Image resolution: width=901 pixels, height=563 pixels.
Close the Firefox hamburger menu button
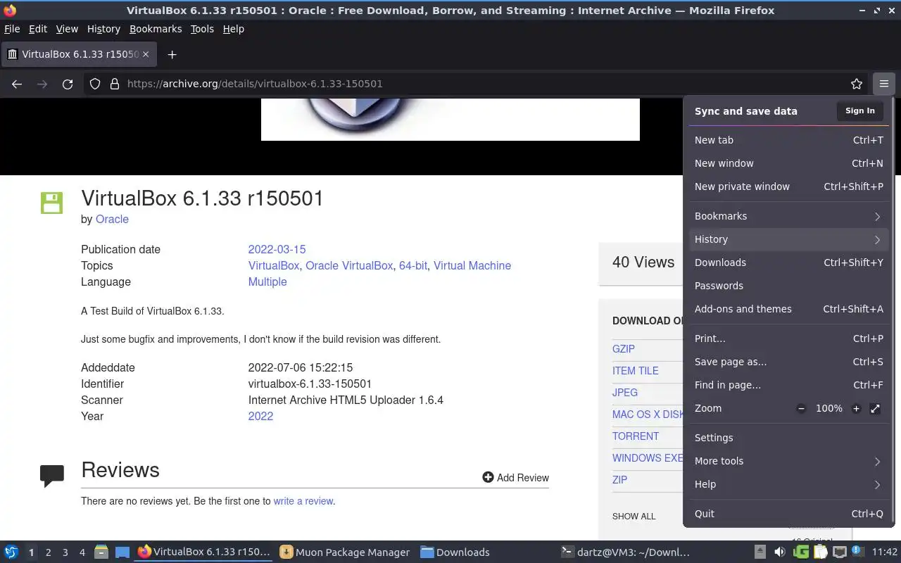[883, 84]
